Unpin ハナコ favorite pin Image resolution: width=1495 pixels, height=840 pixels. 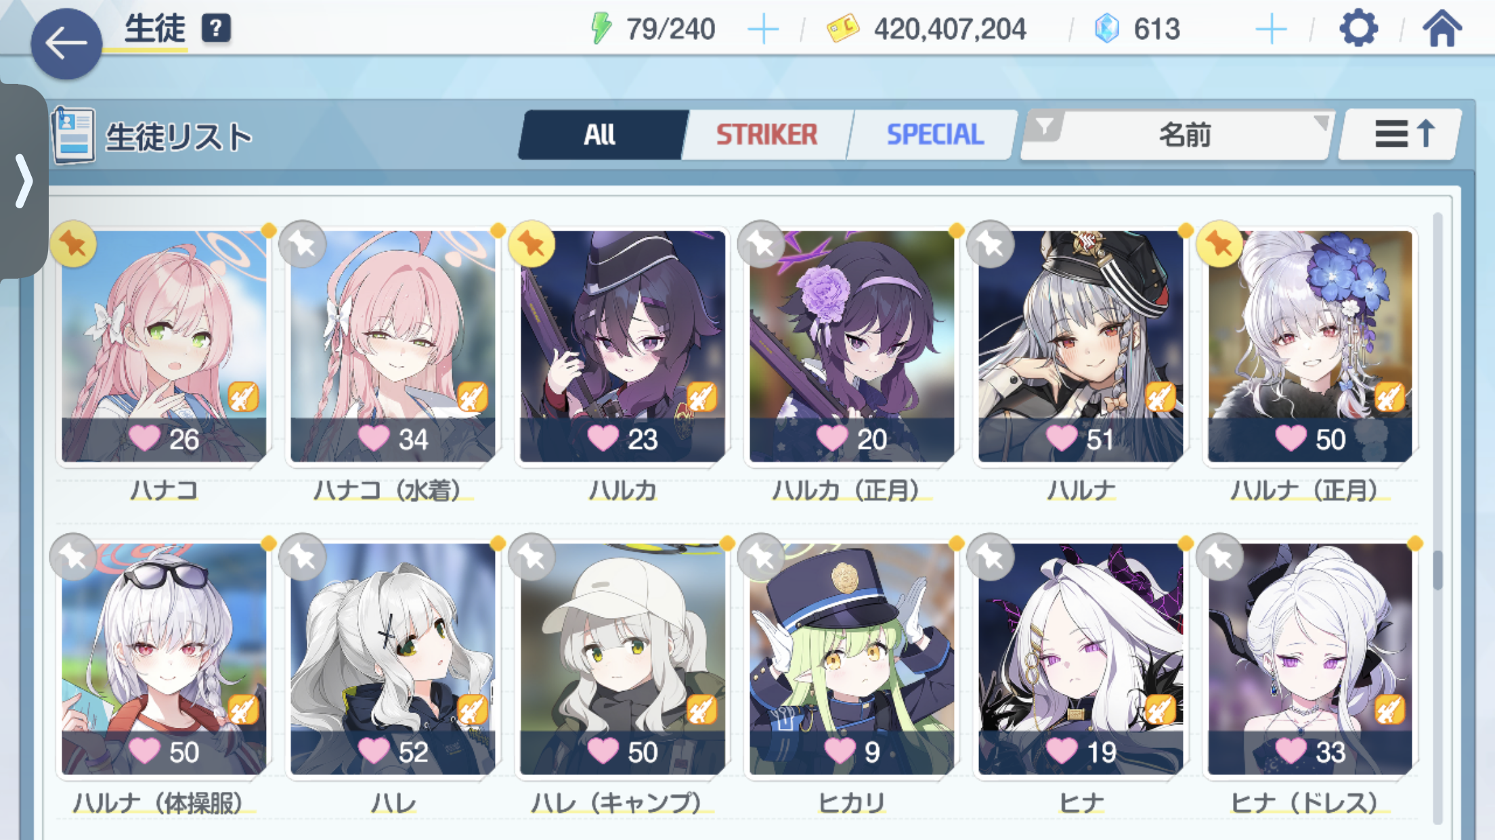pyautogui.click(x=73, y=244)
